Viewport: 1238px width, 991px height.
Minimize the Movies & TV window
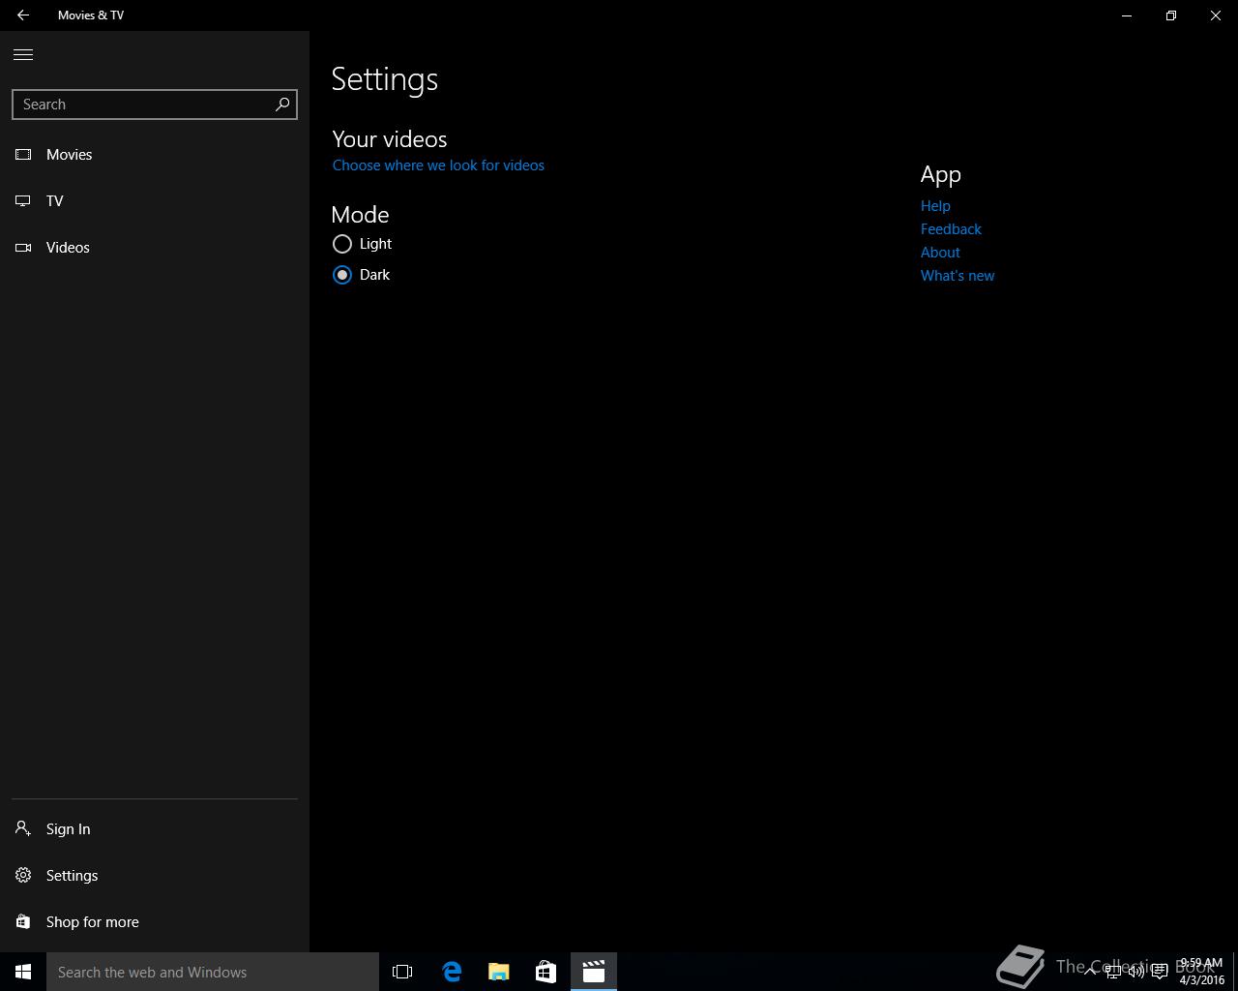point(1127,15)
